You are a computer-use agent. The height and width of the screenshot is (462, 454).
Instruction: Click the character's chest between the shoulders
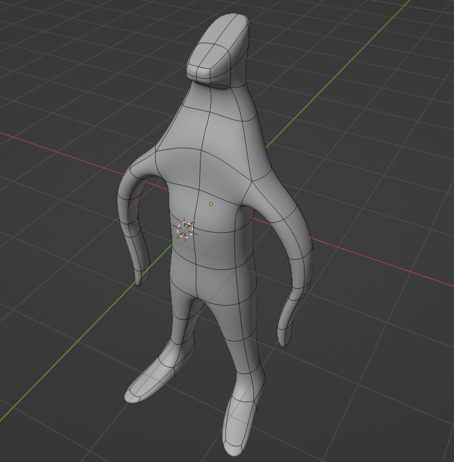203,168
